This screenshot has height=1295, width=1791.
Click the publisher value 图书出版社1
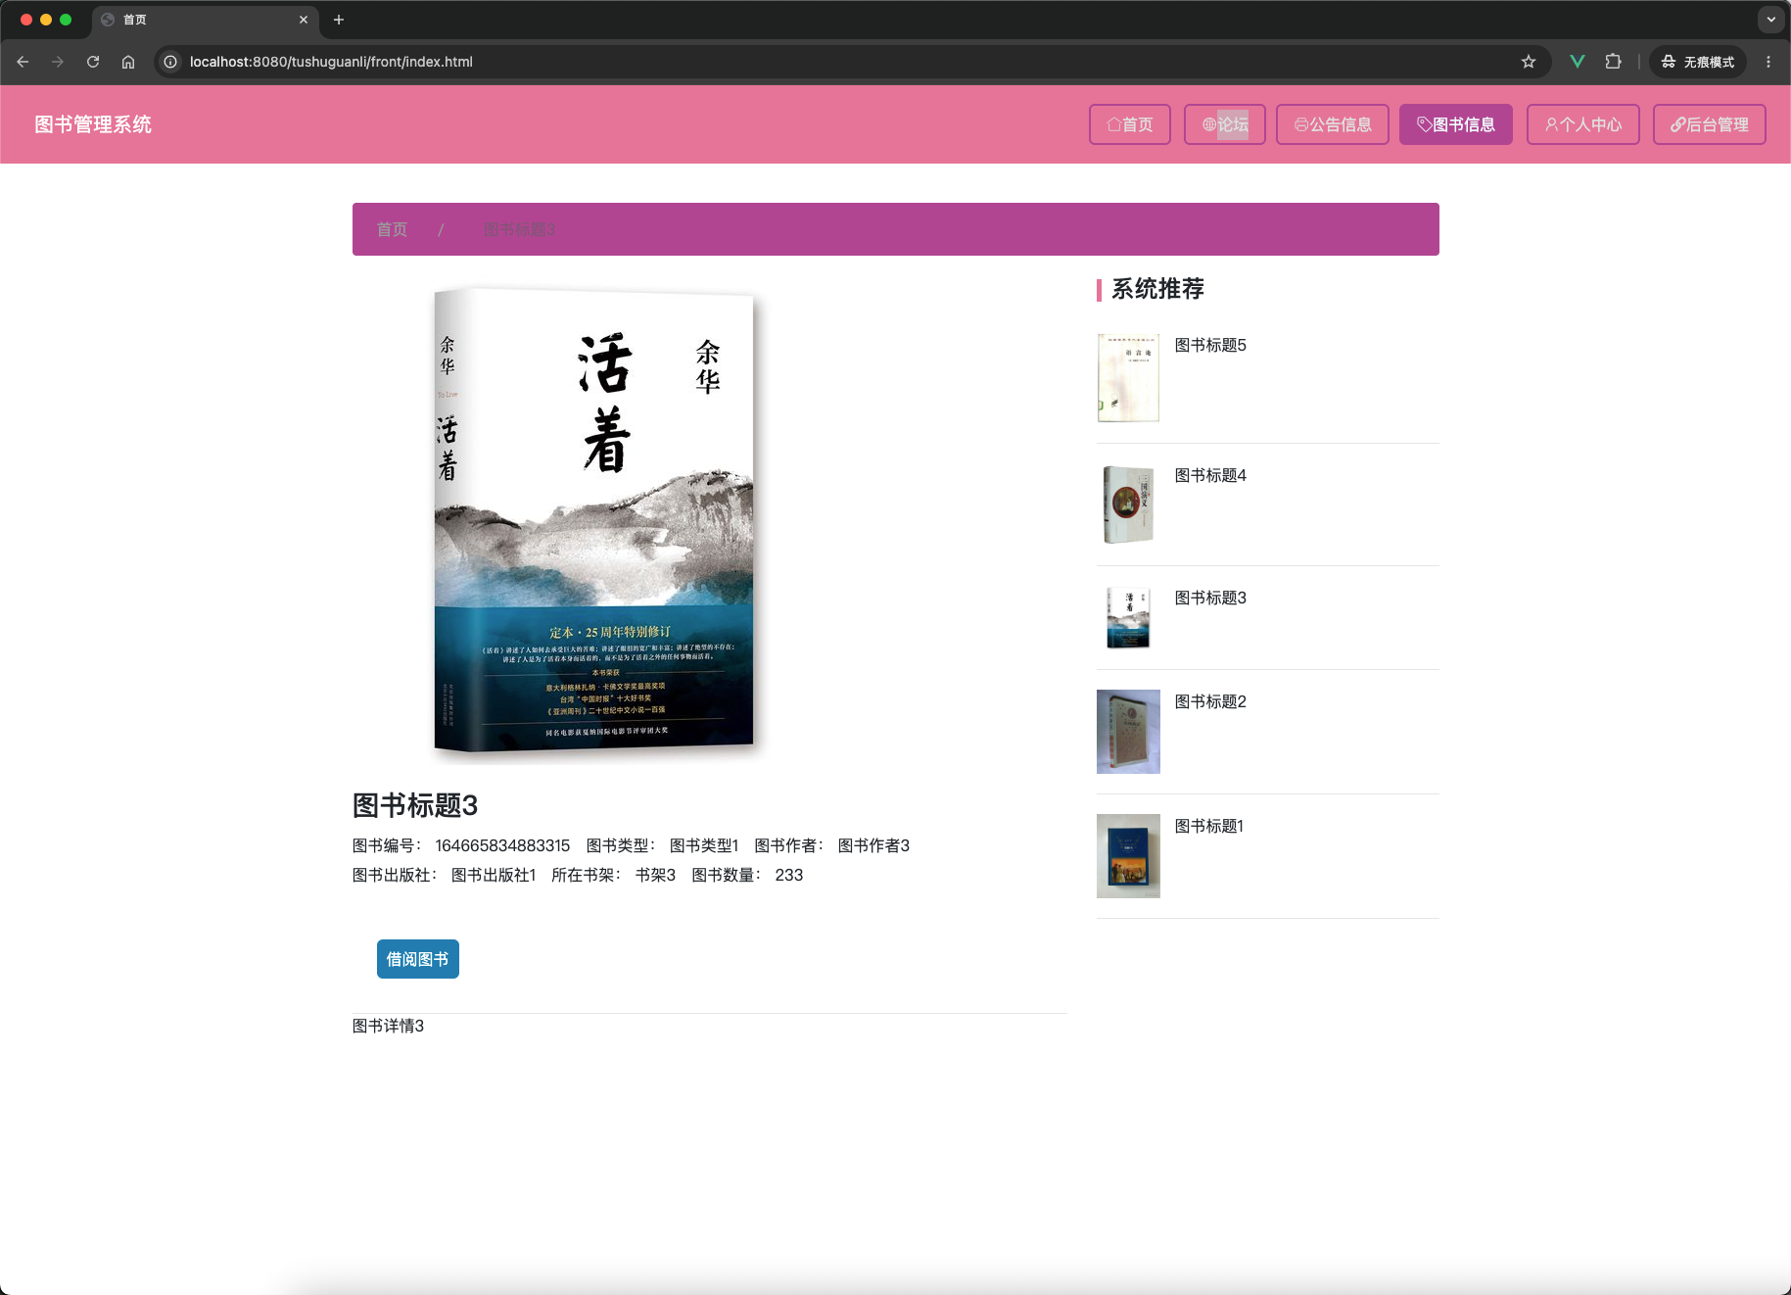point(494,875)
